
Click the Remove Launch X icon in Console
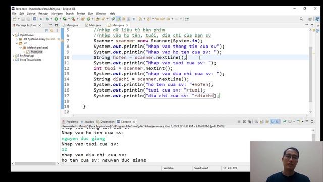[244, 122]
